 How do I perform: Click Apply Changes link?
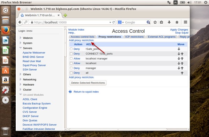click(179, 30)
